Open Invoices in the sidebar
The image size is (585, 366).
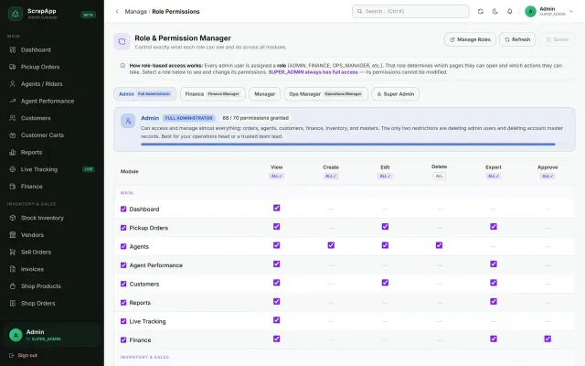[x=52, y=269]
